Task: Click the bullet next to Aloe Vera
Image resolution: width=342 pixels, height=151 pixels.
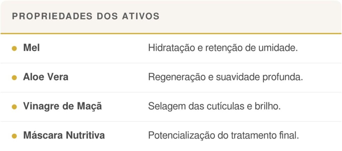Action: pyautogui.click(x=14, y=78)
